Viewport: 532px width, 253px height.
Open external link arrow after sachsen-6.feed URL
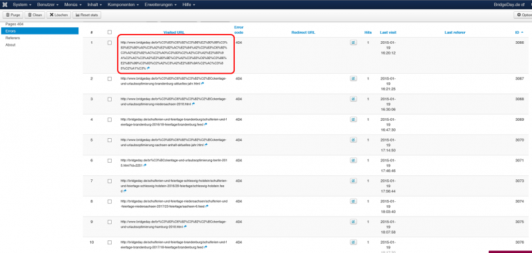[207, 206]
